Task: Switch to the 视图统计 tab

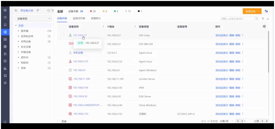Action: pos(96,18)
